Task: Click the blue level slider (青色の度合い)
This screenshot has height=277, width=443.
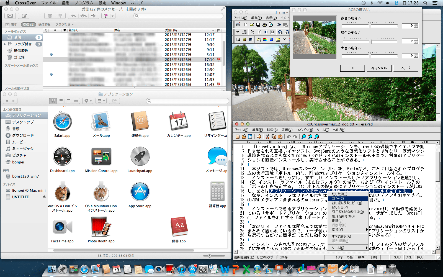Action: tap(370, 55)
